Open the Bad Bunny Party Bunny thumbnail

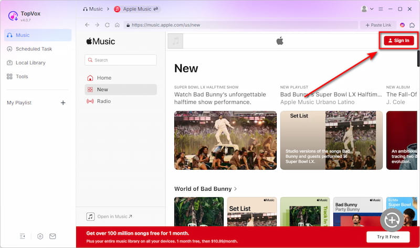pos(358,212)
